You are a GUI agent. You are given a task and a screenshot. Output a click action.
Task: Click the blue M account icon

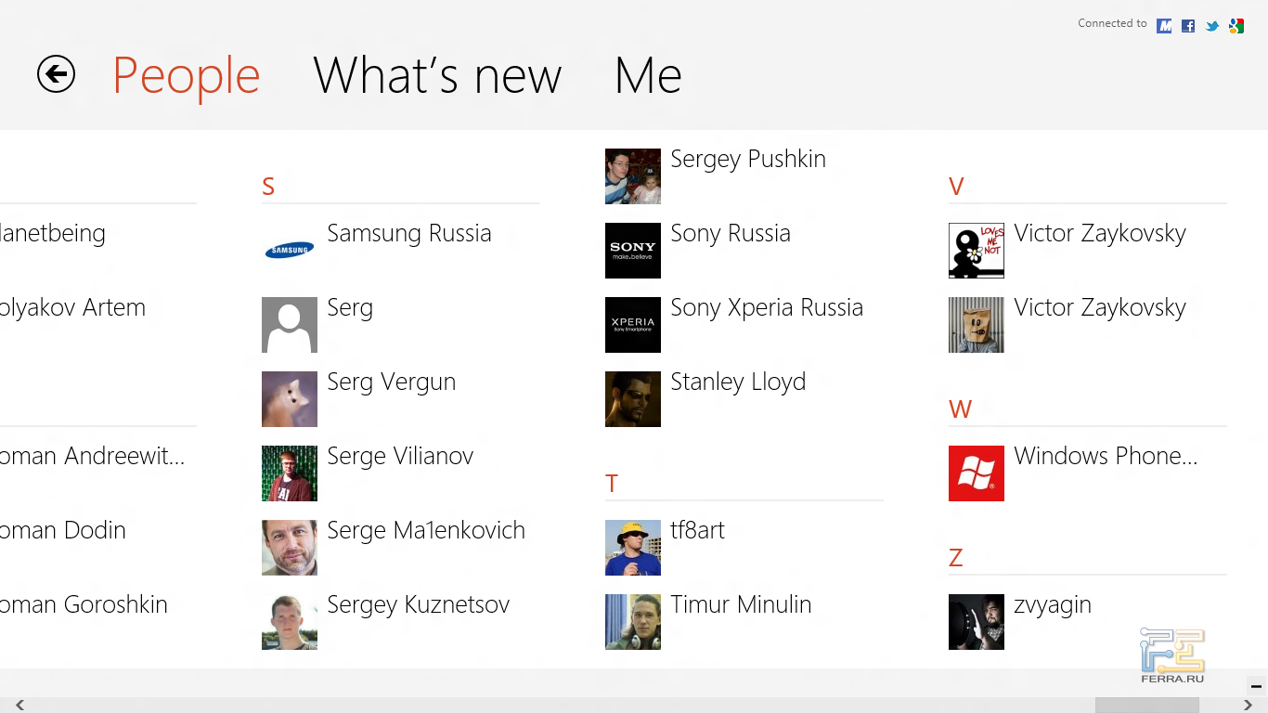1164,26
